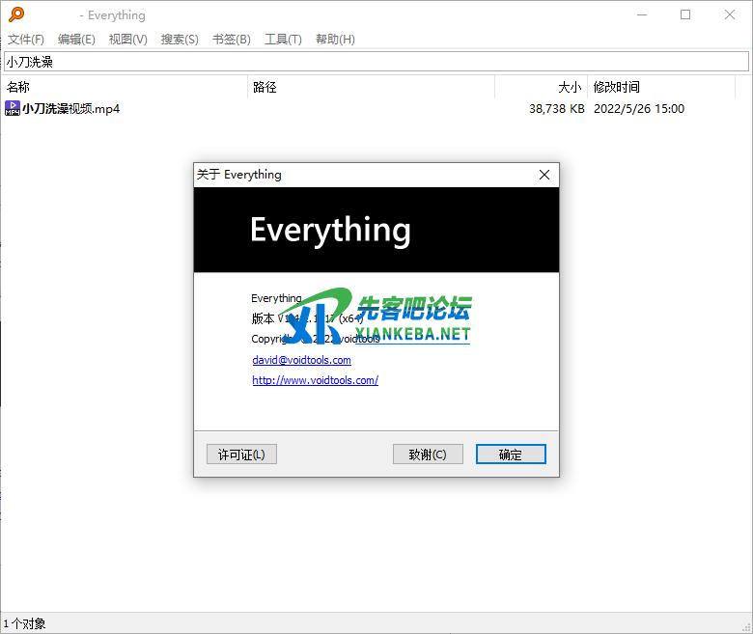Close the 关于 Everything dialog
The image size is (753, 634).
[544, 175]
